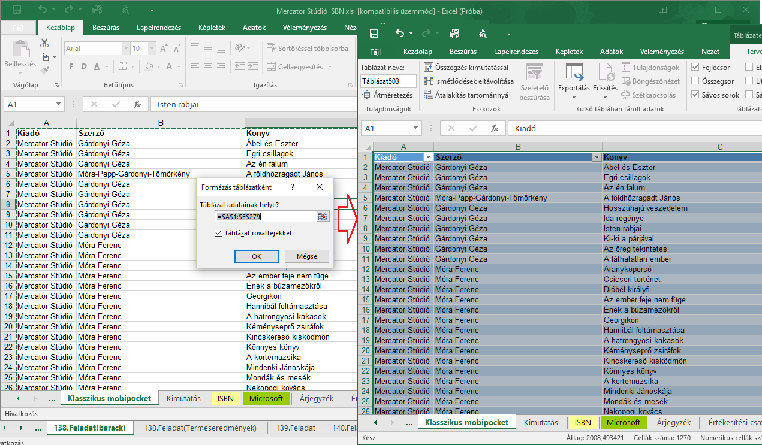Click the Exportálás table icon
Image resolution: width=762 pixels, height=445 pixels.
pos(574,73)
